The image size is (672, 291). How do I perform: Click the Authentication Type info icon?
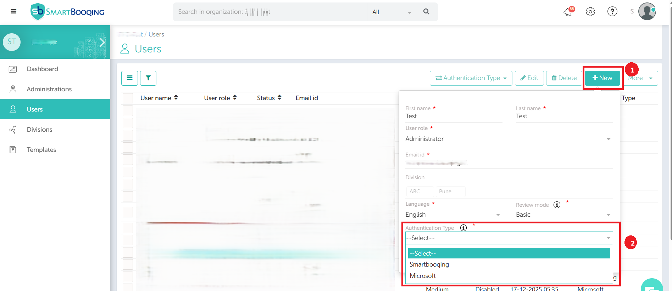pos(463,228)
